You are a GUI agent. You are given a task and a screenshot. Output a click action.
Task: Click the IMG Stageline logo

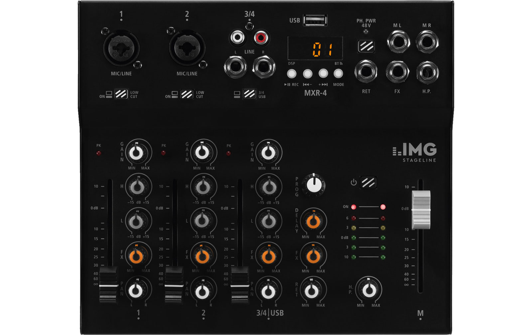415,152
